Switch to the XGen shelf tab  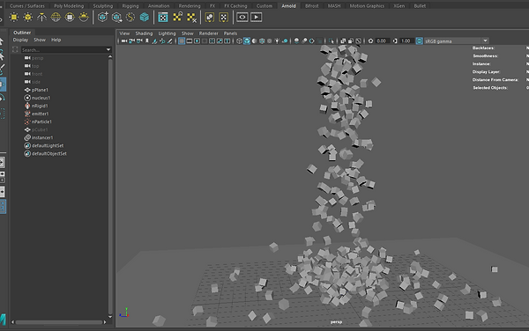click(399, 6)
